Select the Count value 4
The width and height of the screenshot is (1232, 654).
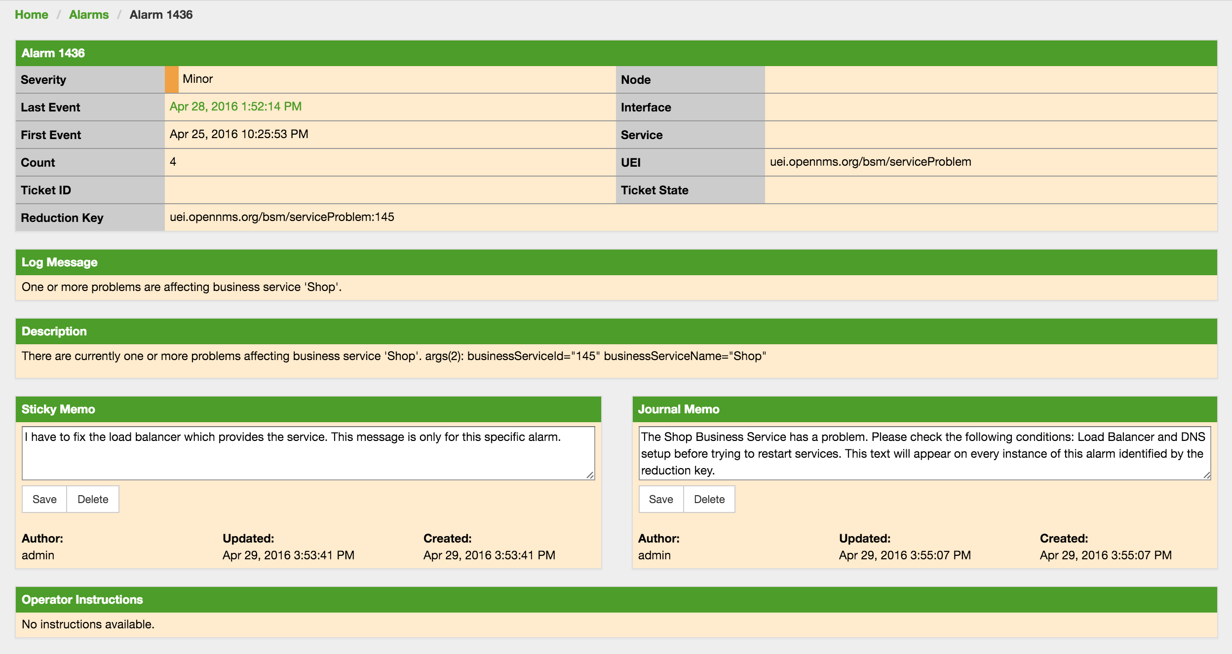point(172,162)
